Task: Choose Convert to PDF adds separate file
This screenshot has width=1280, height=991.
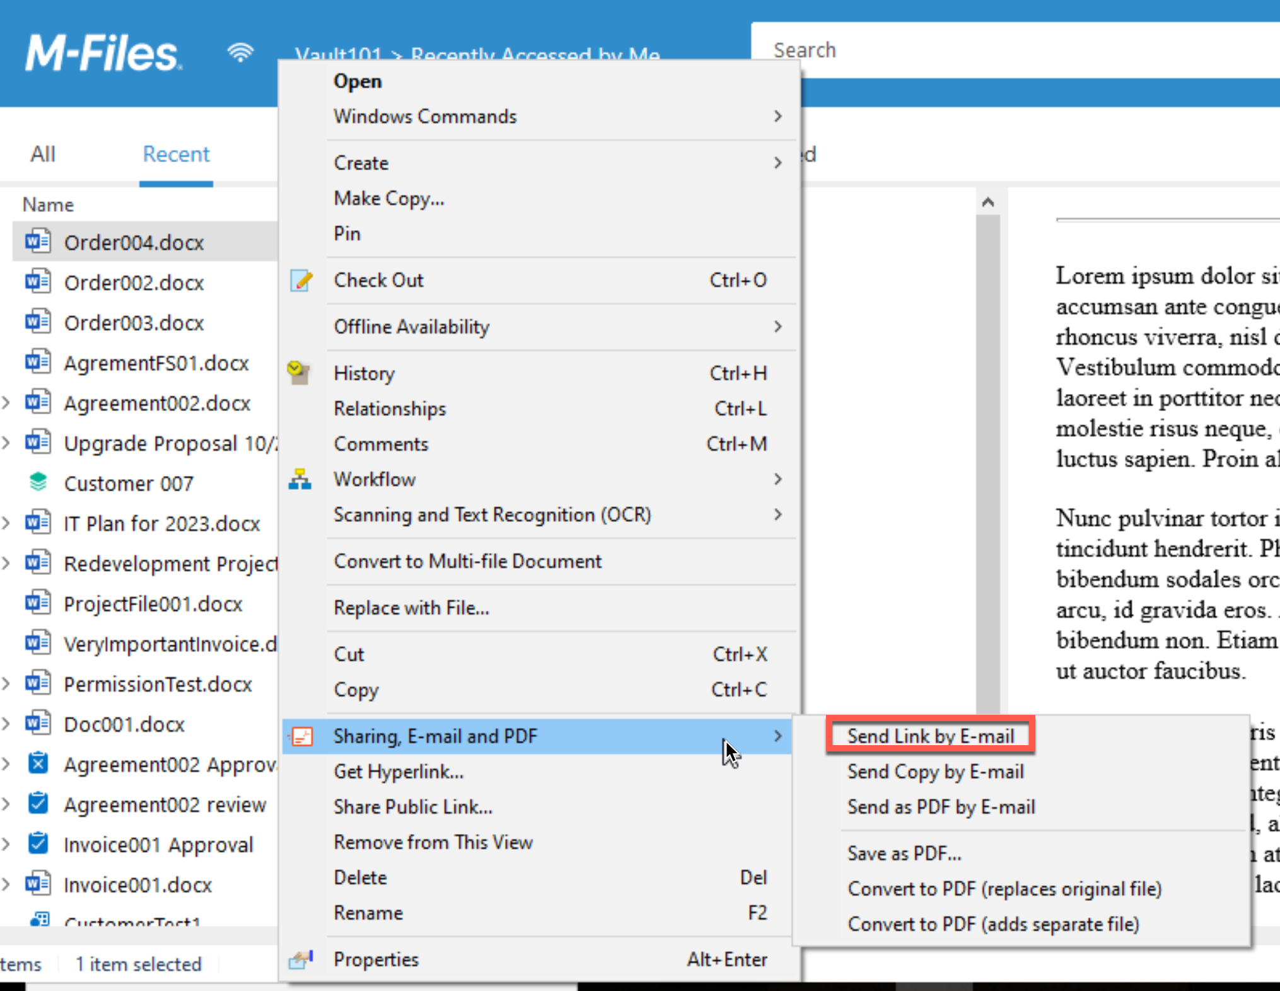Action: 1021,924
